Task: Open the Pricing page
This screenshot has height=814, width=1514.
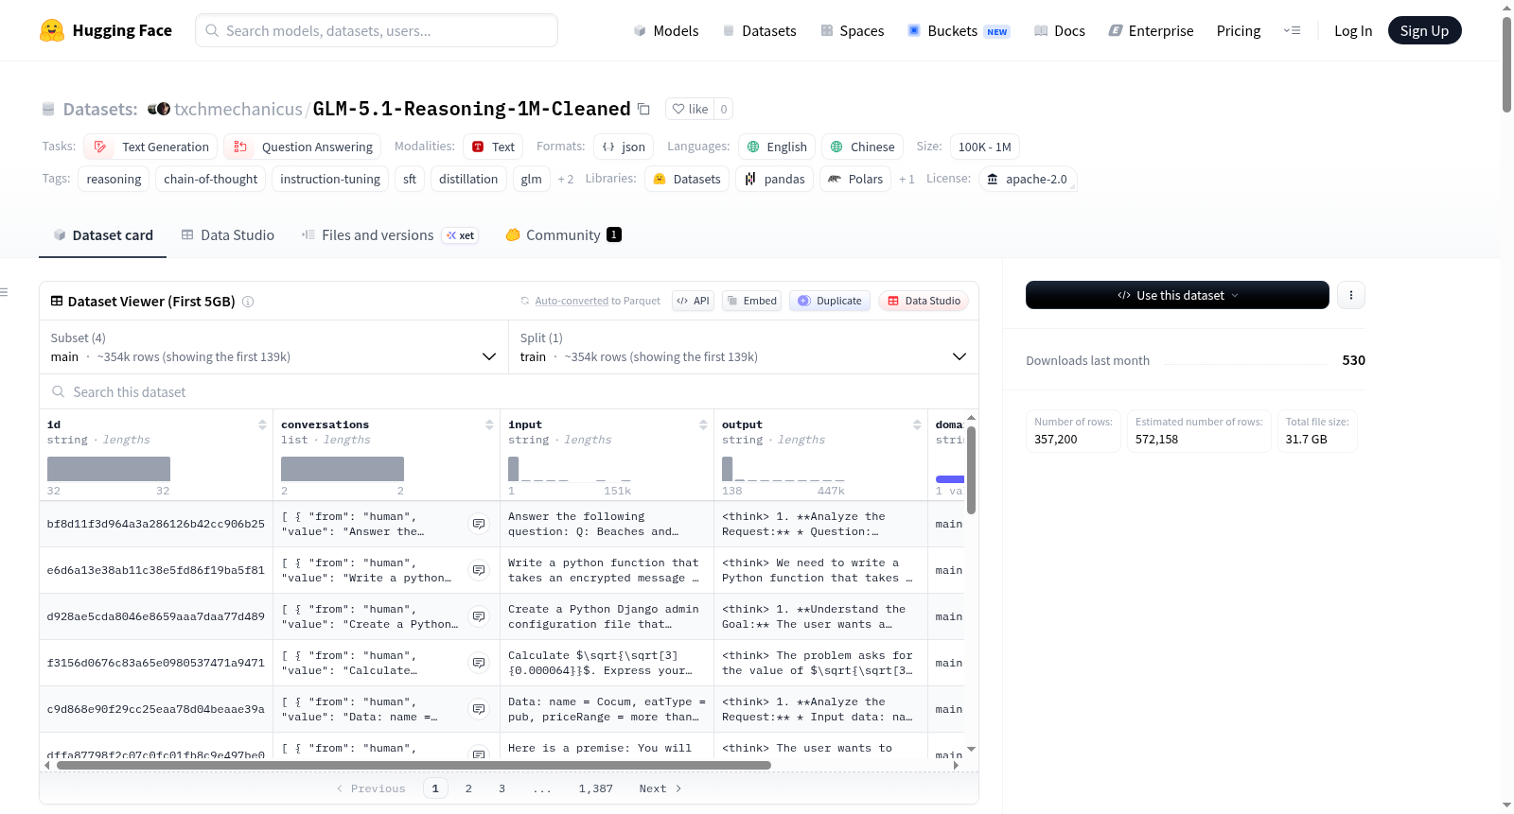Action: (1239, 30)
